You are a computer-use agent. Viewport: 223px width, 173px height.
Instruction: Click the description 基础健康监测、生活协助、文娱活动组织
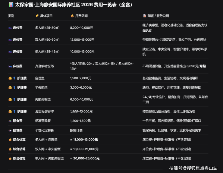[x=170, y=78]
